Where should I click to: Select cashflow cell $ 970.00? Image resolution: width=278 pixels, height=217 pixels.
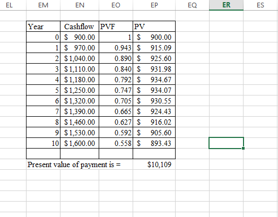tap(80, 48)
